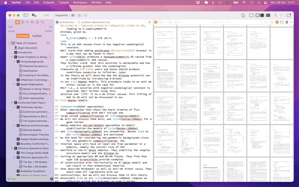Toggle PDF thumbnail grid view icon

[x=155, y=22]
